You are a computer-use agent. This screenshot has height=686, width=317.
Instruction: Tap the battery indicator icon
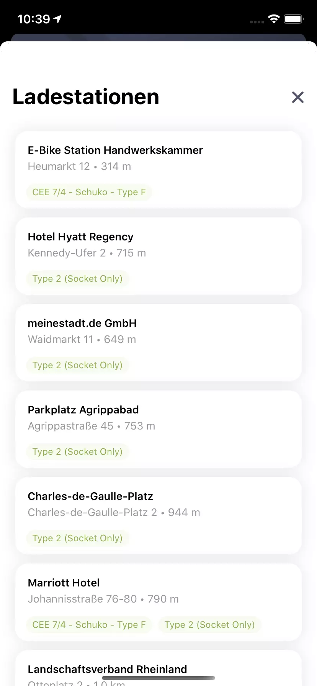294,19
